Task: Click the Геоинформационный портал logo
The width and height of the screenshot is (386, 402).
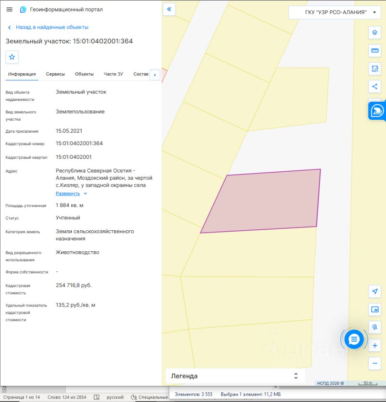Action: 23,10
